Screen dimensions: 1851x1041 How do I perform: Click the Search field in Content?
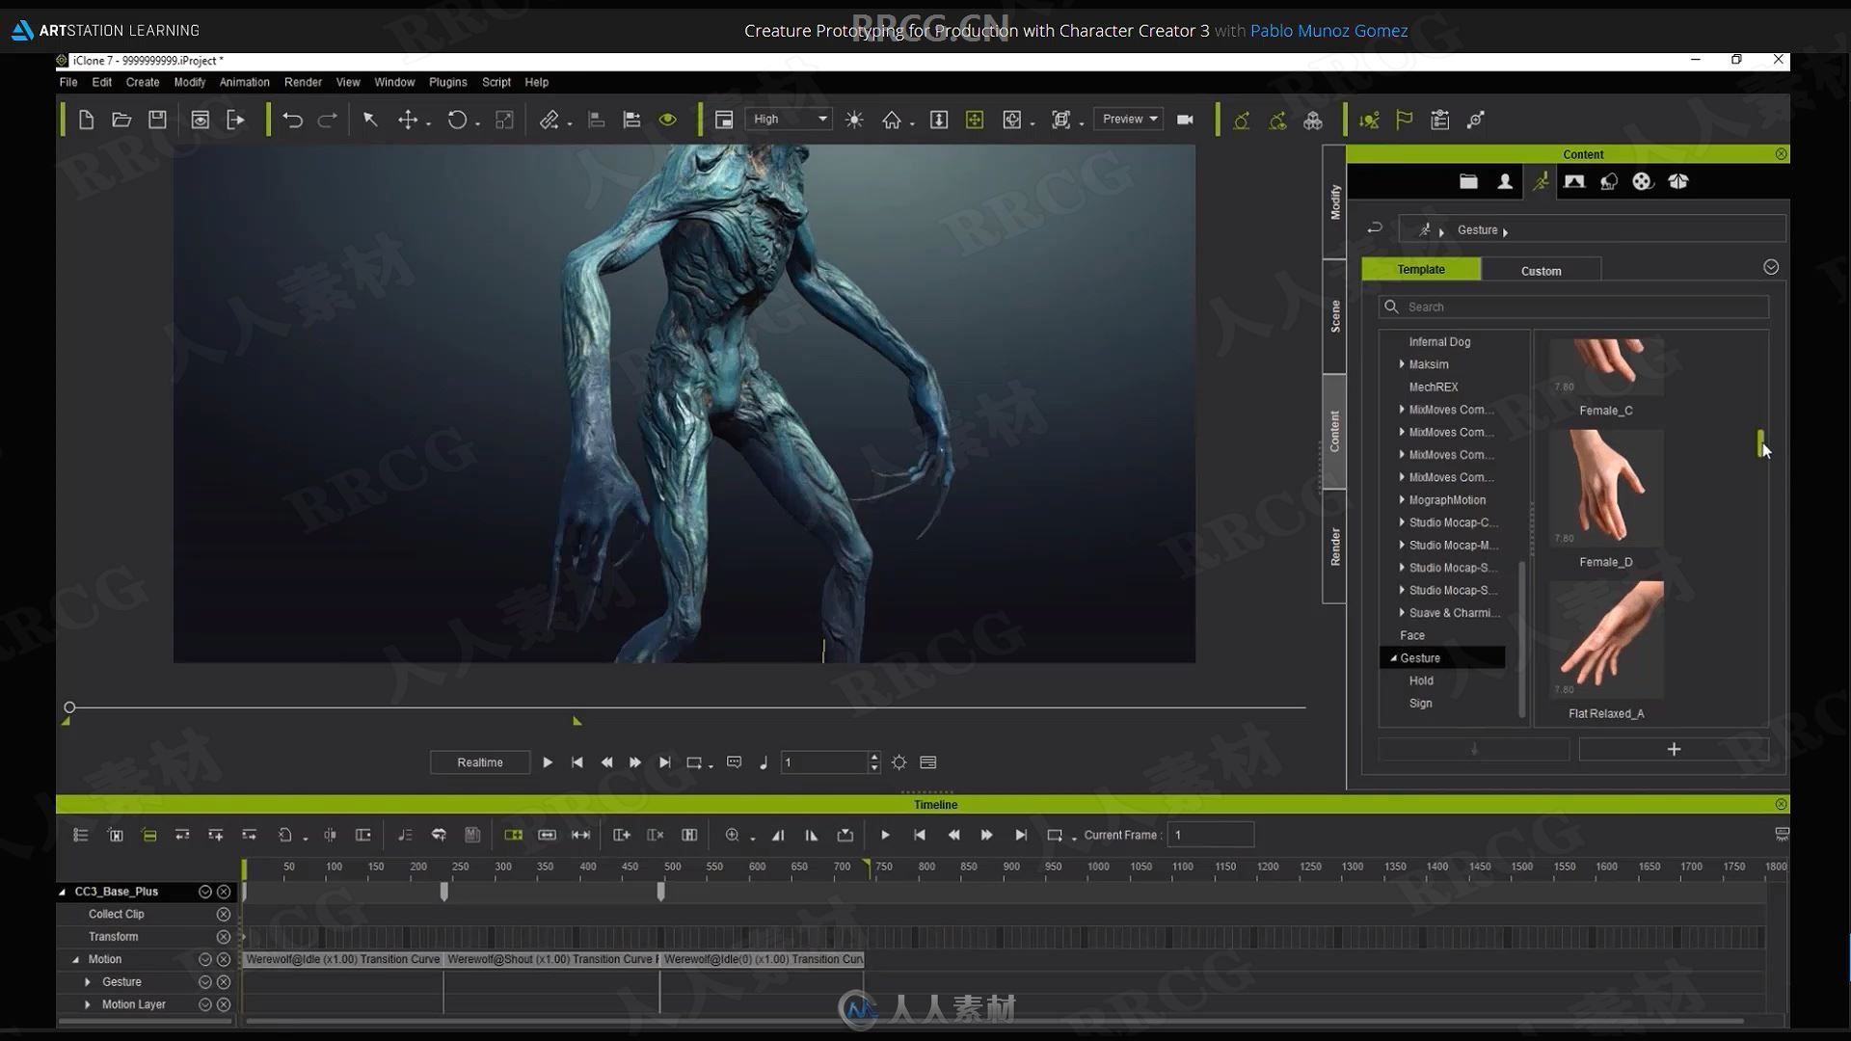[x=1573, y=307]
